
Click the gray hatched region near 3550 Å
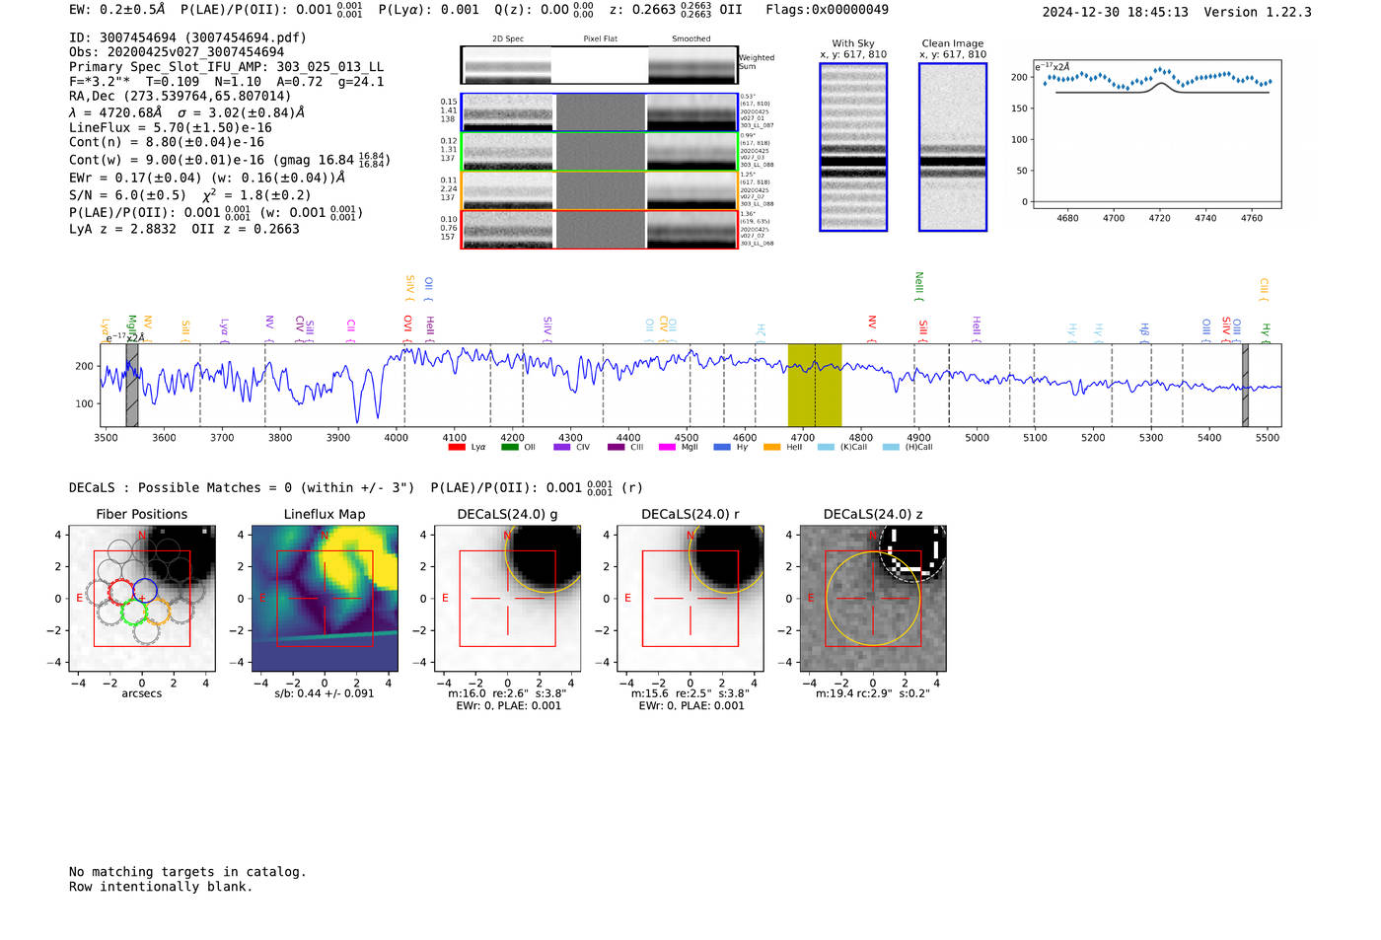pyautogui.click(x=132, y=385)
